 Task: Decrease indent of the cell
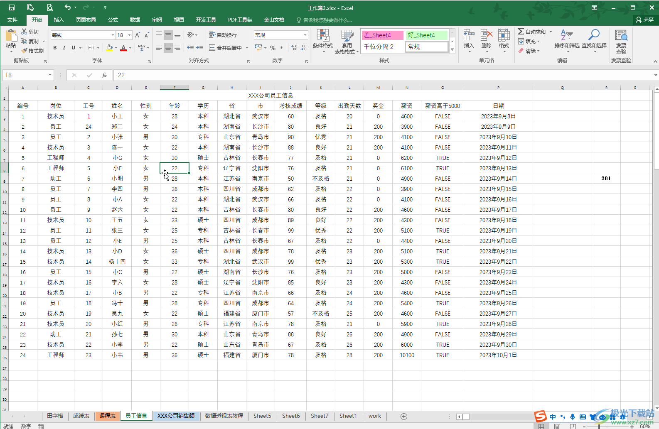[x=190, y=48]
